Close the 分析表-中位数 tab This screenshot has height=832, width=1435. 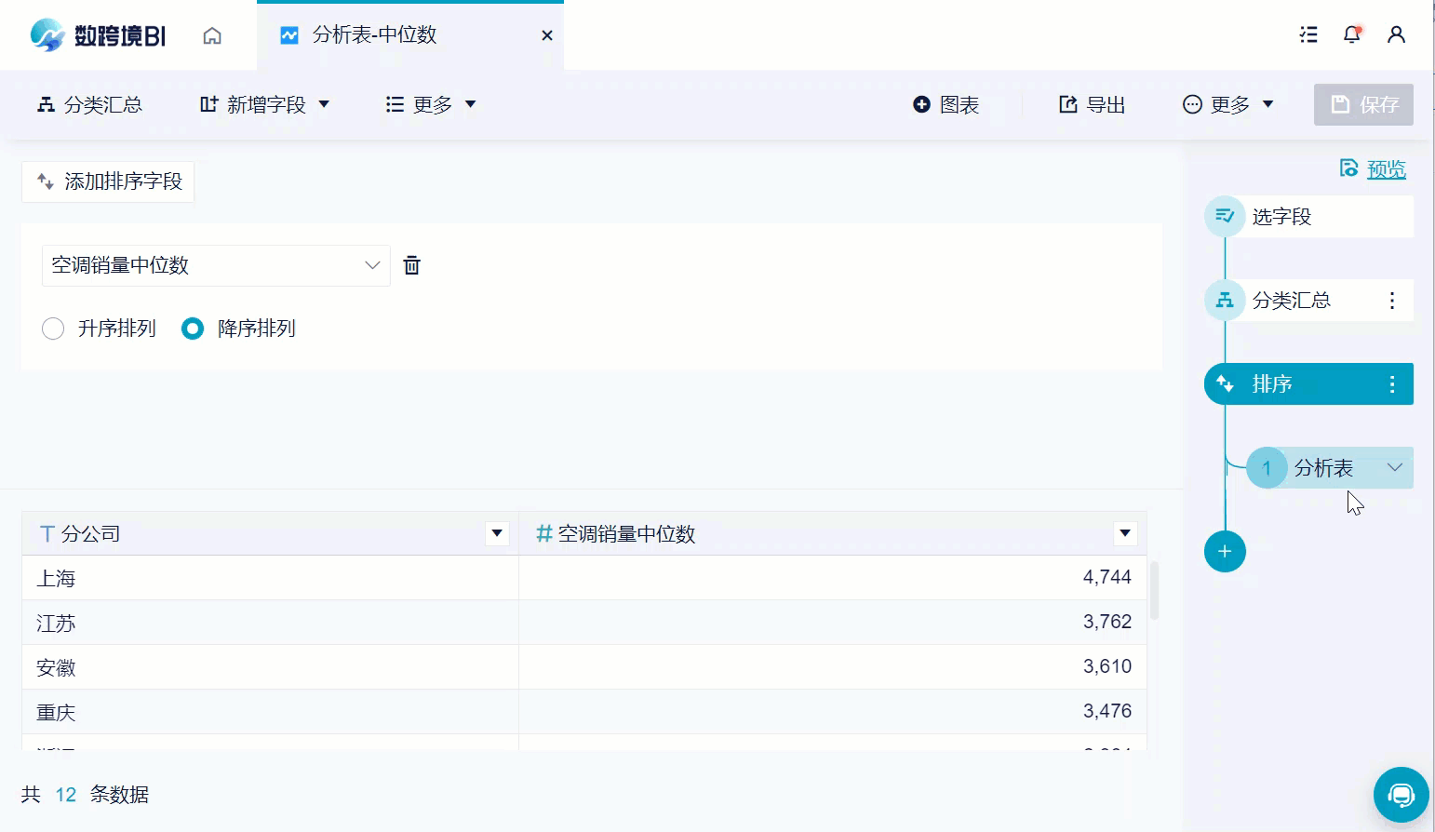point(547,35)
